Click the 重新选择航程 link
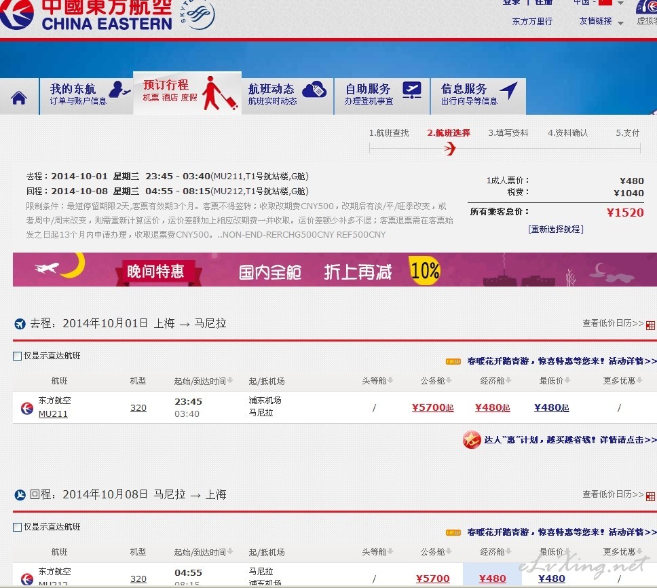 pos(556,229)
